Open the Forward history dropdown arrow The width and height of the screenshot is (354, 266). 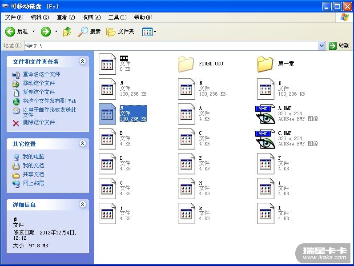[56, 32]
